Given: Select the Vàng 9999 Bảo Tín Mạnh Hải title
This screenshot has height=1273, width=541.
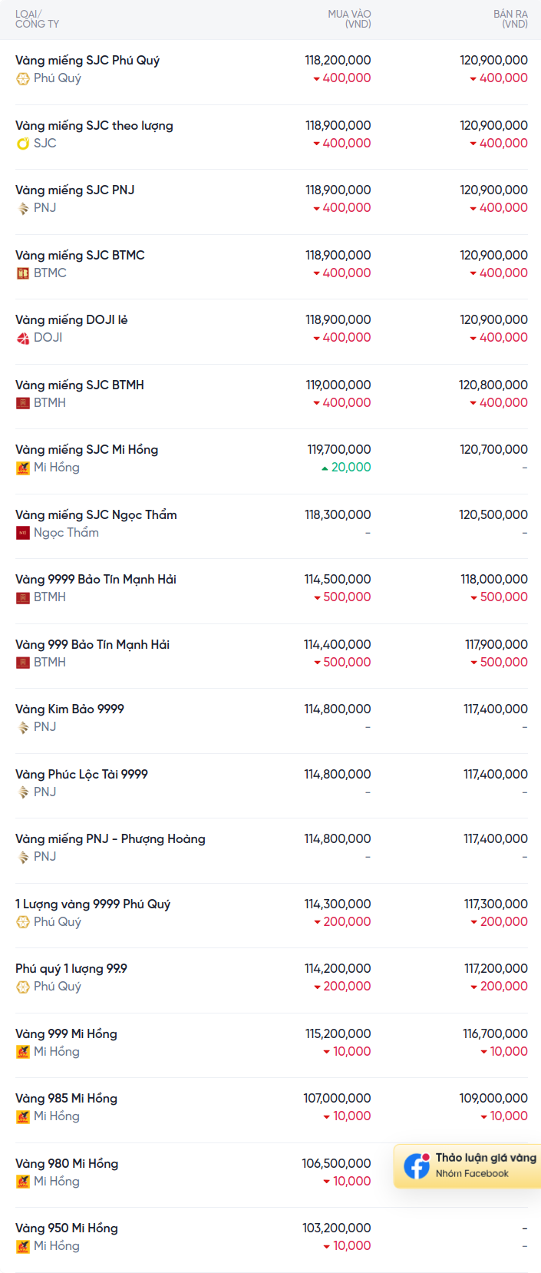Looking at the screenshot, I should coord(96,580).
